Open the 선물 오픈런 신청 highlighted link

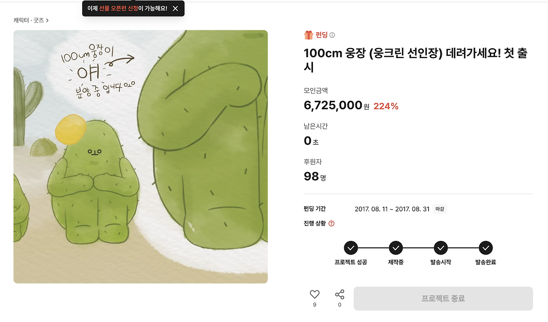tap(119, 9)
